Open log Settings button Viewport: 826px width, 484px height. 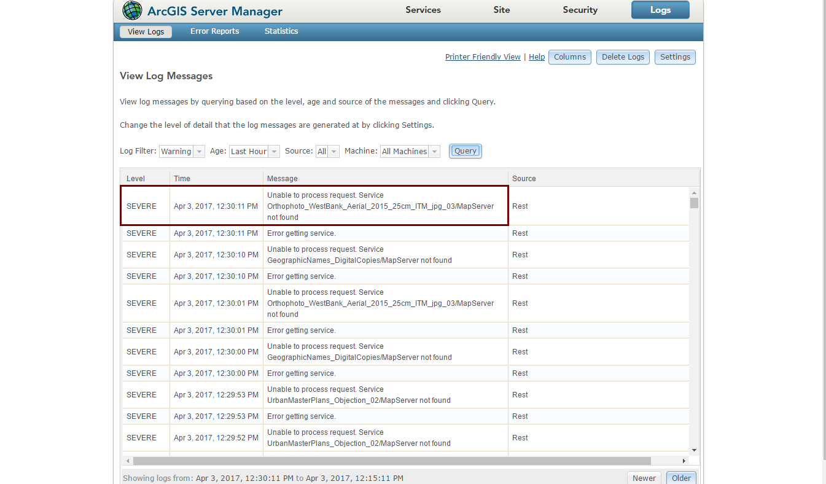675,57
